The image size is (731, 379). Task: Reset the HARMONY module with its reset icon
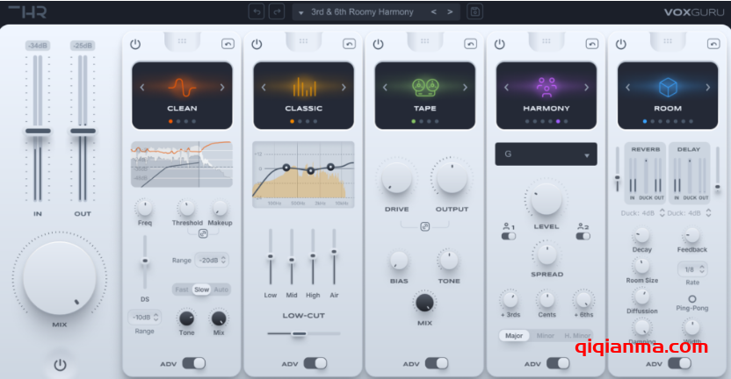(592, 44)
